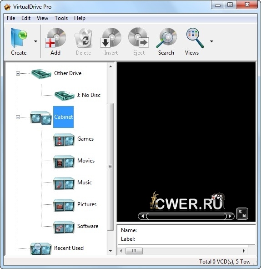261x269 pixels.
Task: Click the Add disc icon
Action: point(55,38)
